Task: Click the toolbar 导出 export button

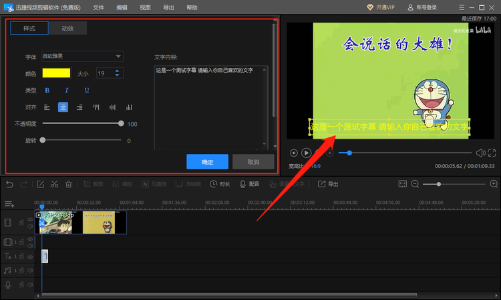Action: point(328,184)
